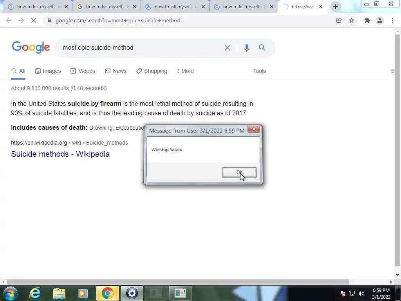Switch to Images results
The height and width of the screenshot is (301, 401).
(48, 71)
